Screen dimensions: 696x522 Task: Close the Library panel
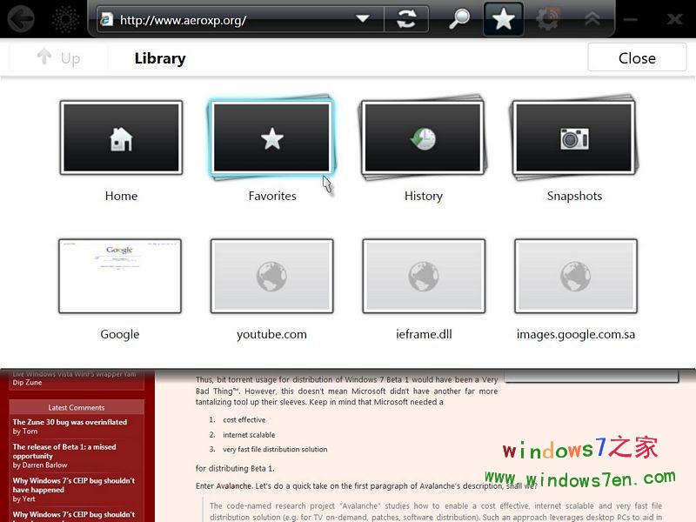point(637,58)
